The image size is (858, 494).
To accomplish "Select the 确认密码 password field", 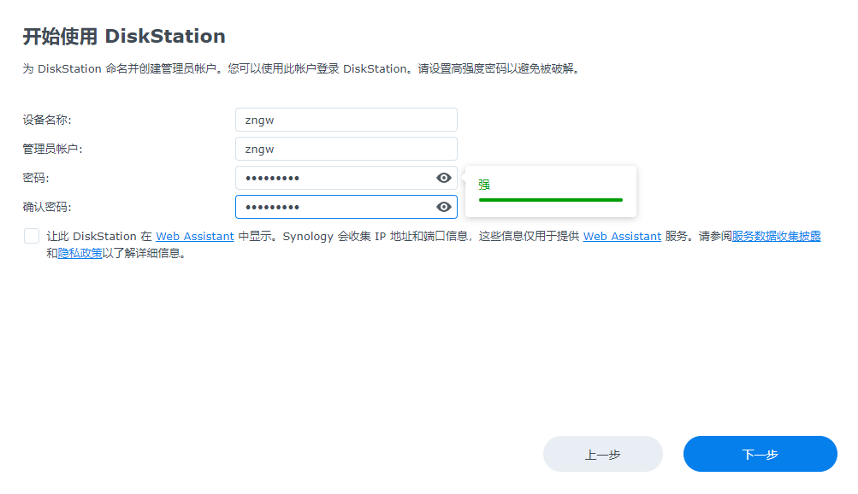I will (334, 207).
